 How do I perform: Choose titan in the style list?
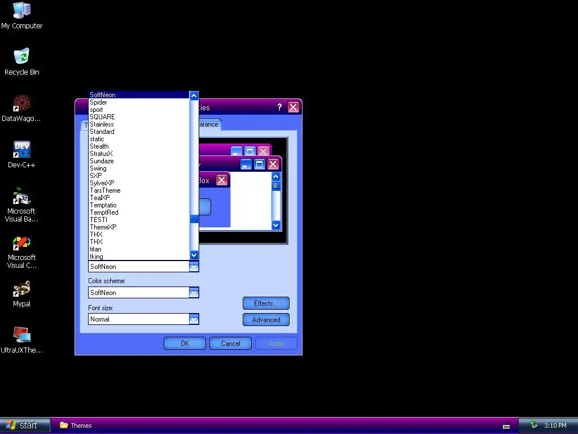(x=139, y=249)
